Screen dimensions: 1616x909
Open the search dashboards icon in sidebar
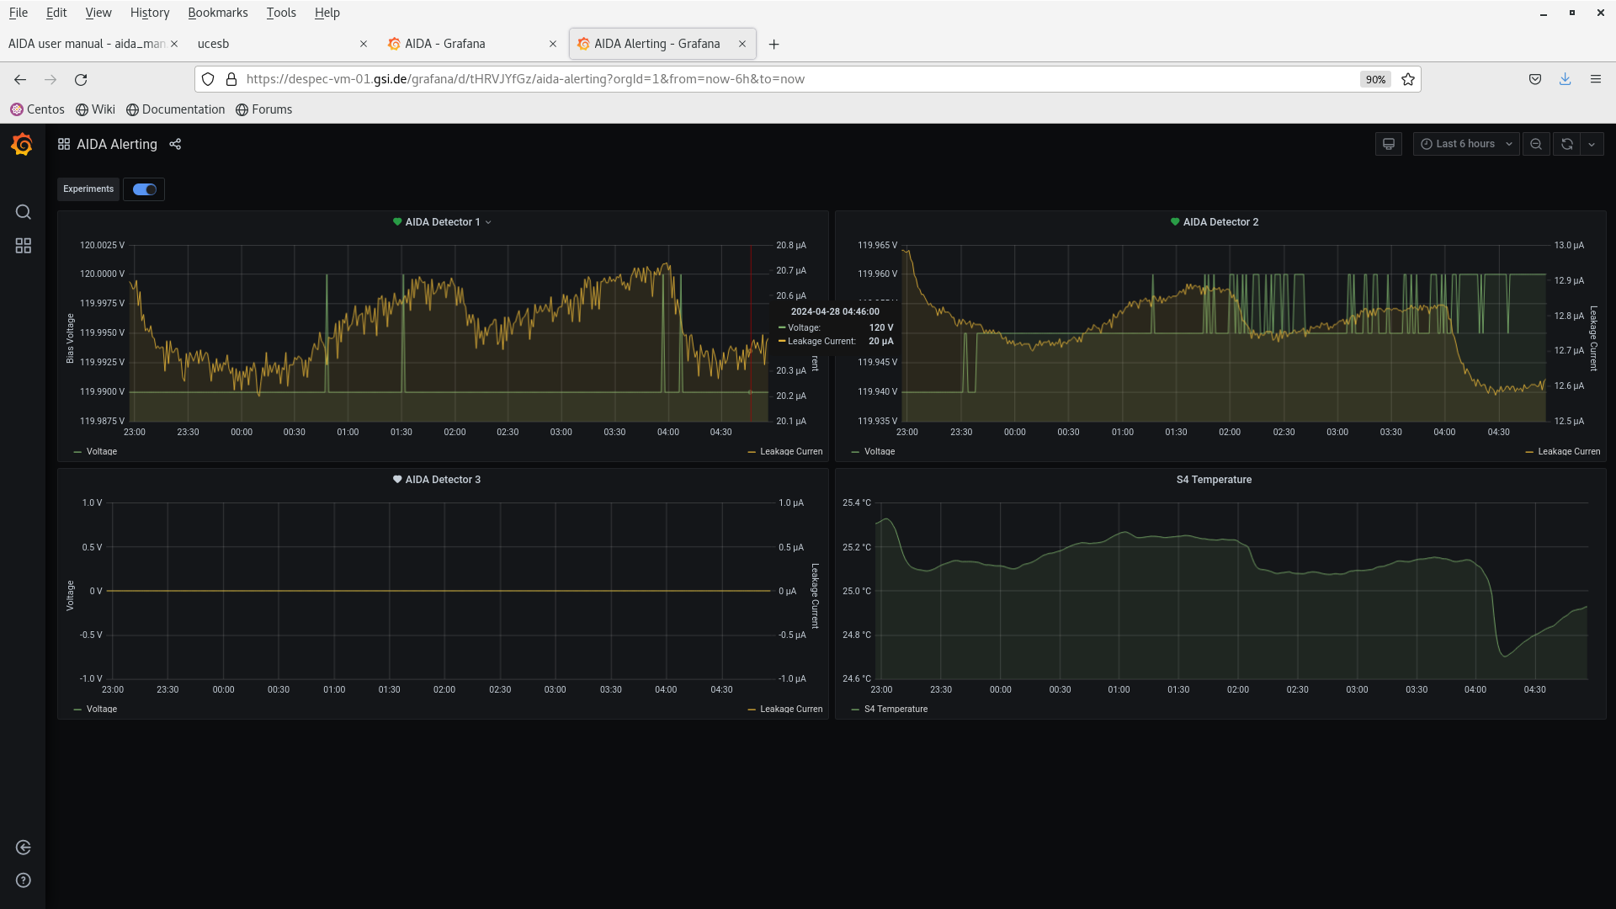click(23, 212)
